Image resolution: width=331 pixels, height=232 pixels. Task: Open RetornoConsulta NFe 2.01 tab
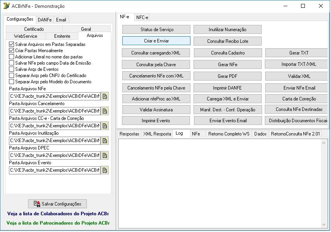click(x=295, y=134)
